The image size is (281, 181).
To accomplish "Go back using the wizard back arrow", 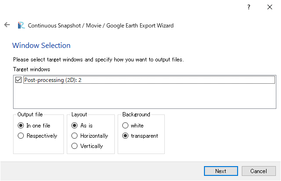I will (x=7, y=25).
